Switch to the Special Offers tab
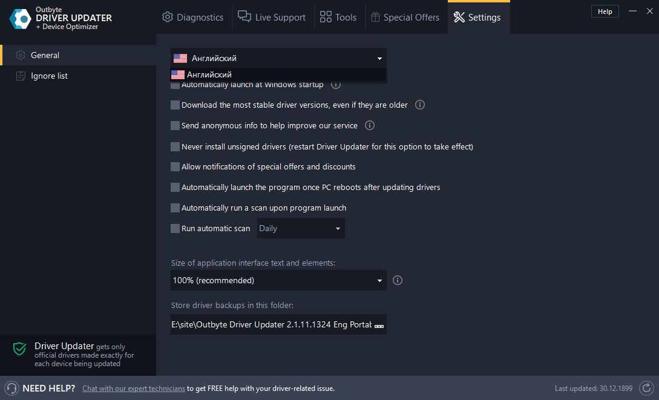659x400 pixels. [405, 17]
